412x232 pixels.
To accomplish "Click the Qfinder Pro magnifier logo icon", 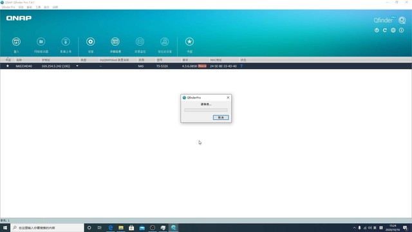I will point(402,20).
